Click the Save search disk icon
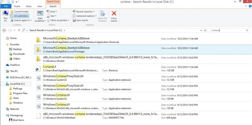This screenshot has width=252, height=125. point(74,20)
